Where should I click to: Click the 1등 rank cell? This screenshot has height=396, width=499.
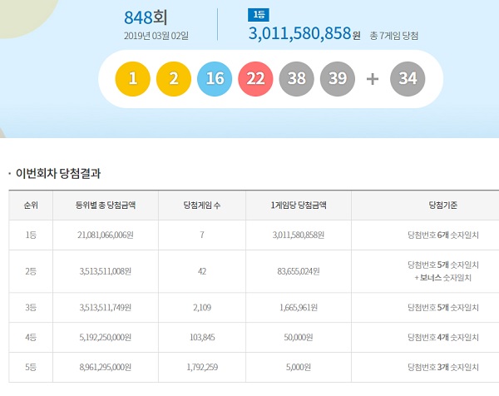[x=31, y=235]
